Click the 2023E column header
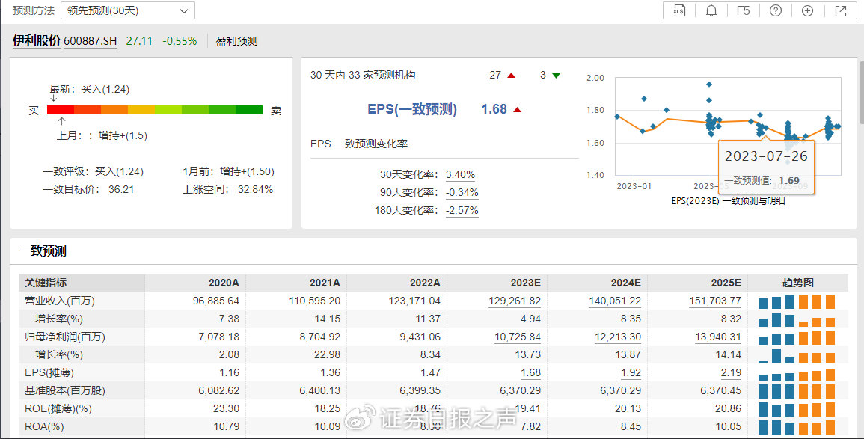The width and height of the screenshot is (864, 439). (526, 283)
